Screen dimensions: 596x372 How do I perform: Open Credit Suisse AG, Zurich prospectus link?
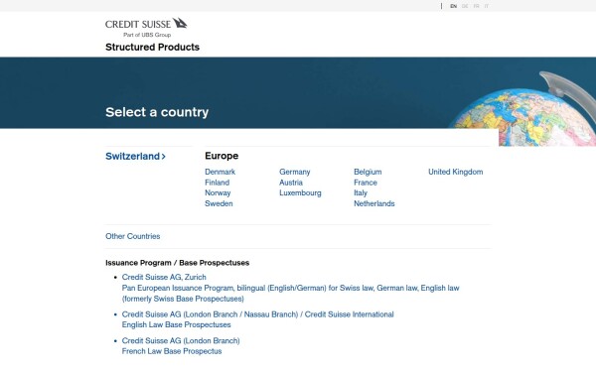(164, 277)
